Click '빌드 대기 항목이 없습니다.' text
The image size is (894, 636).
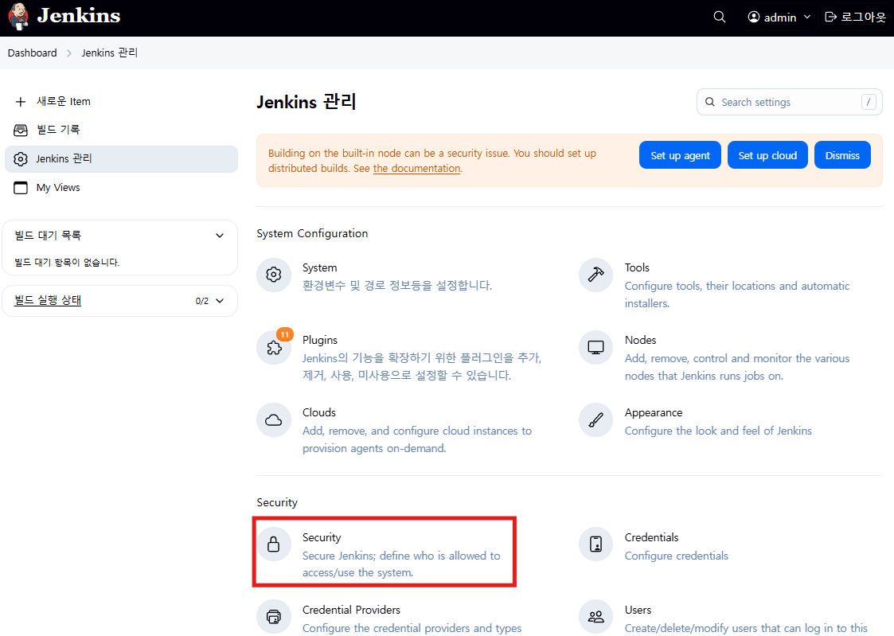[x=67, y=262]
